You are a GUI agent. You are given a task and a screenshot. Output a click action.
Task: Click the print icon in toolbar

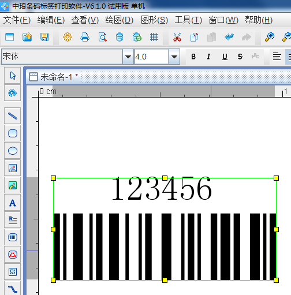(x=85, y=37)
